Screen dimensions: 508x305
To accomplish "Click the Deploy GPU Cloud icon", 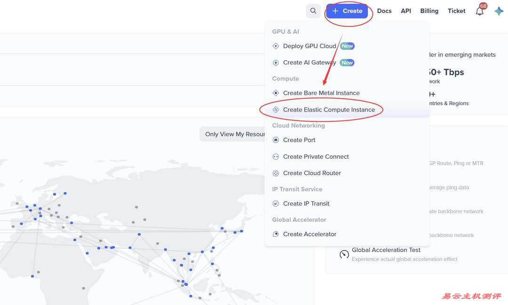I will (x=276, y=46).
